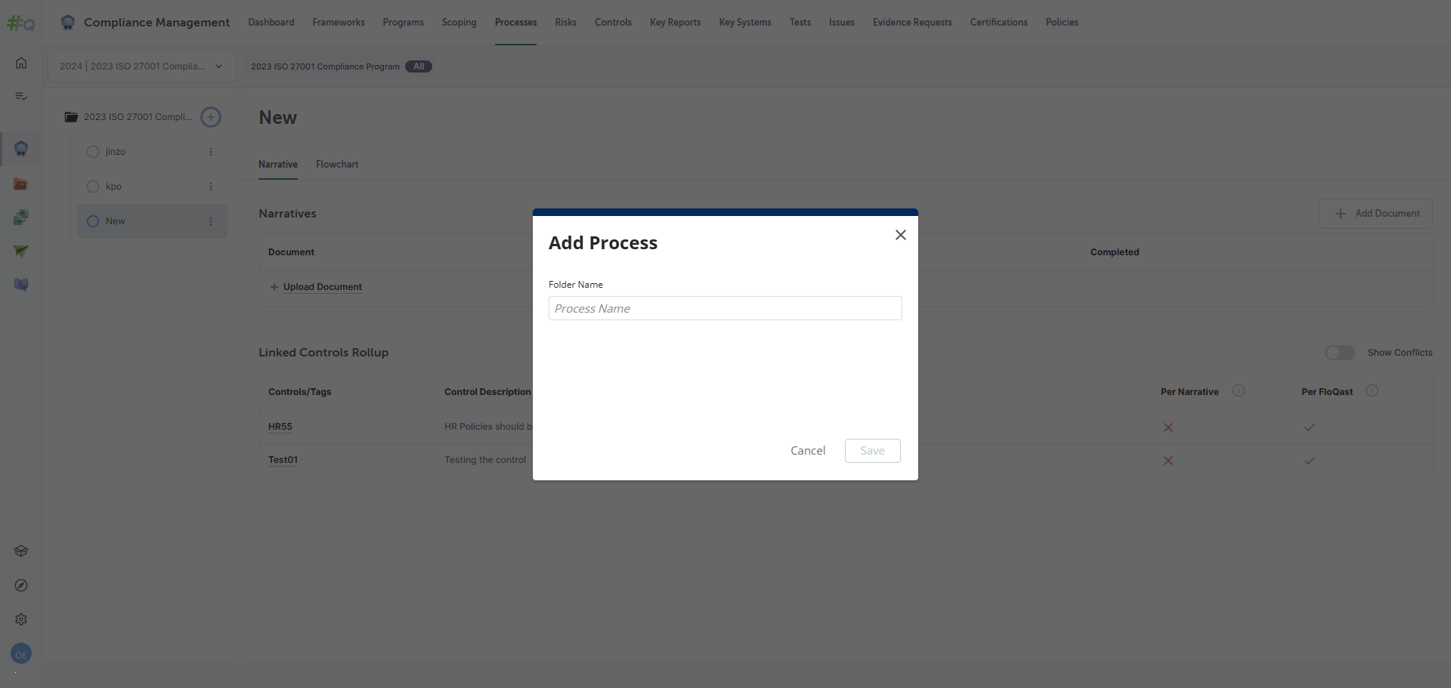Switch to the Narrative tab
Screen dimensions: 1451x688
[x=278, y=164]
